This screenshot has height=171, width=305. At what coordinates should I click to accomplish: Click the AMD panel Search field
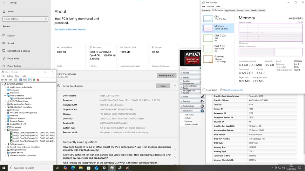coord(191,68)
